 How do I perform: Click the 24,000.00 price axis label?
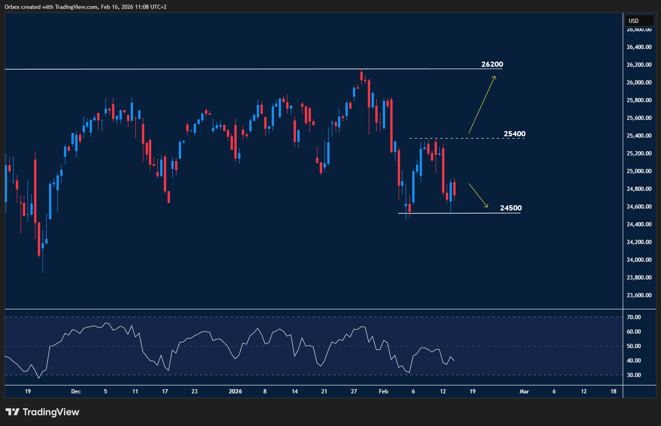(x=639, y=260)
